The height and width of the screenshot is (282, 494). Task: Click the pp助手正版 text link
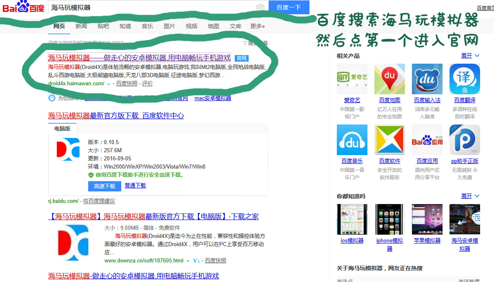[x=465, y=161]
